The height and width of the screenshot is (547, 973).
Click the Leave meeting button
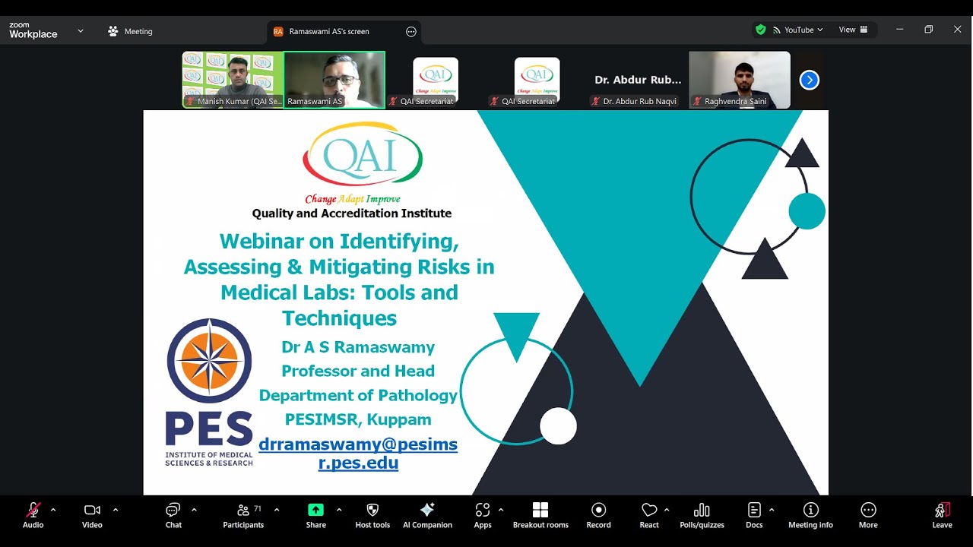coord(942,515)
